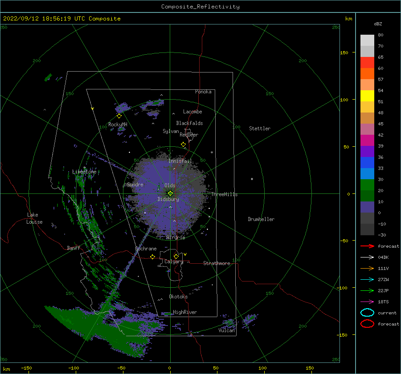Click the Drumheller city label
This screenshot has height=374, width=401.
click(261, 219)
